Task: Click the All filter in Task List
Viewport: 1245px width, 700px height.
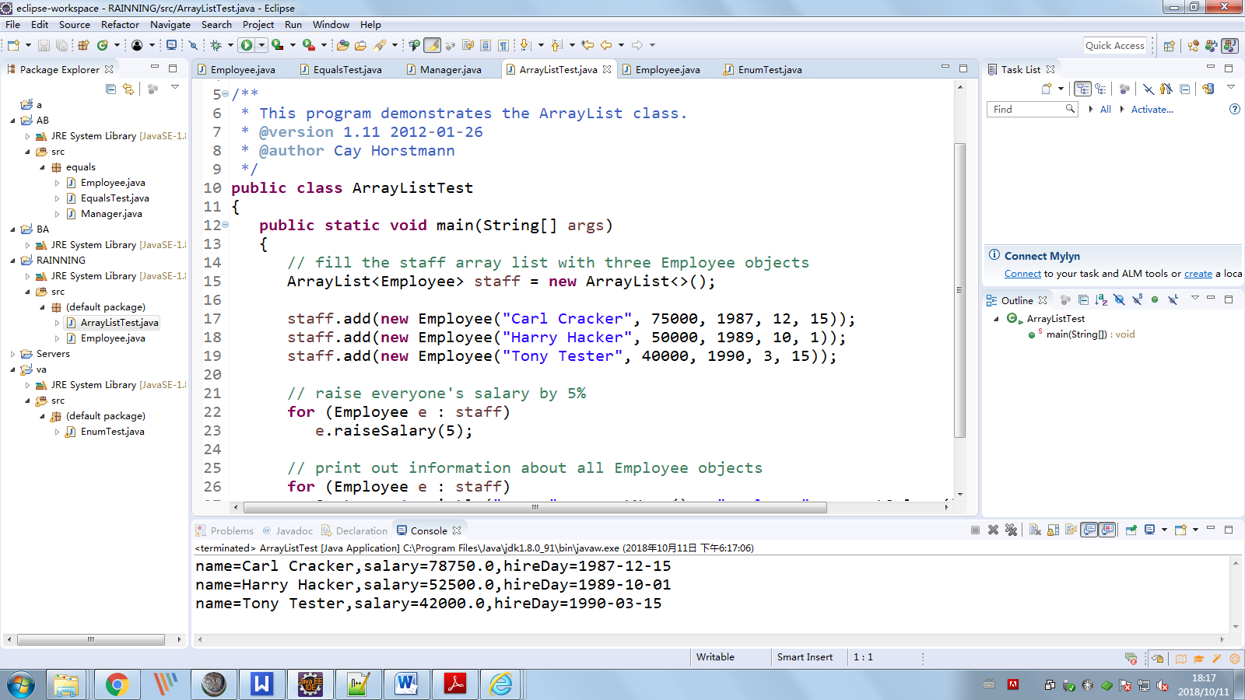Action: pyautogui.click(x=1105, y=110)
